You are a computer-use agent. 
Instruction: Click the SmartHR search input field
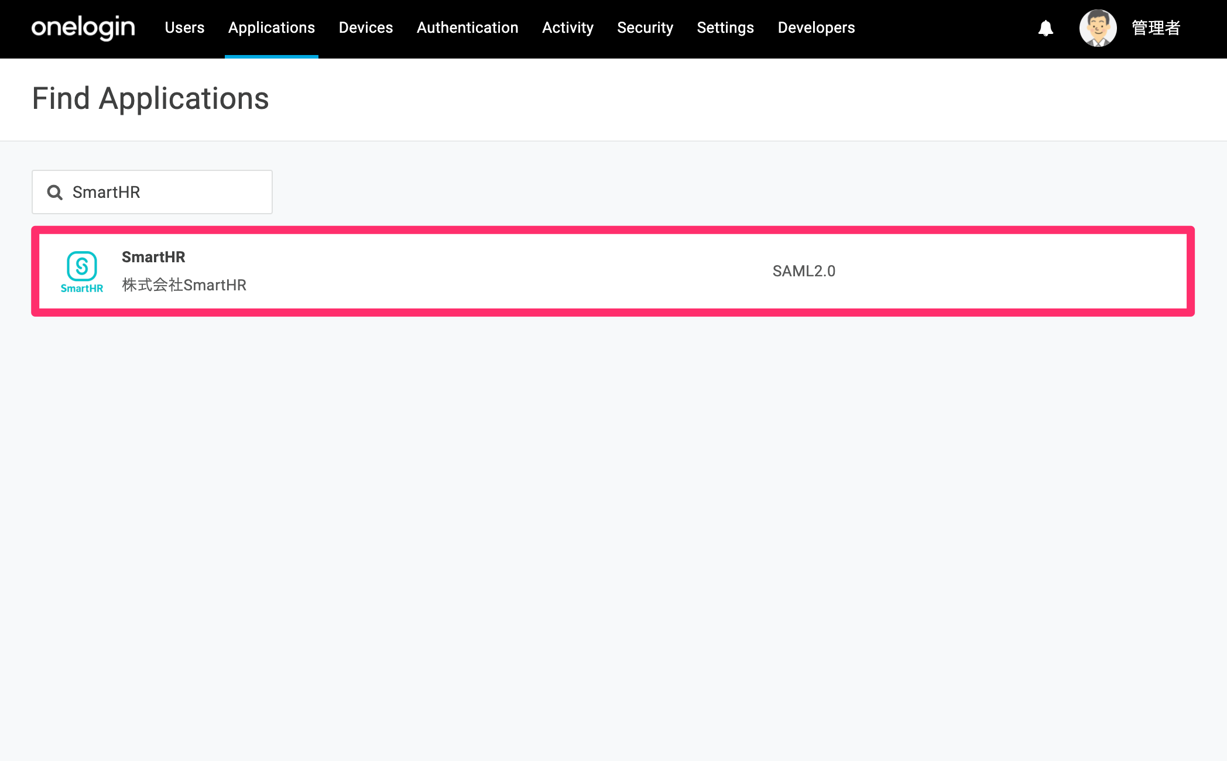152,192
